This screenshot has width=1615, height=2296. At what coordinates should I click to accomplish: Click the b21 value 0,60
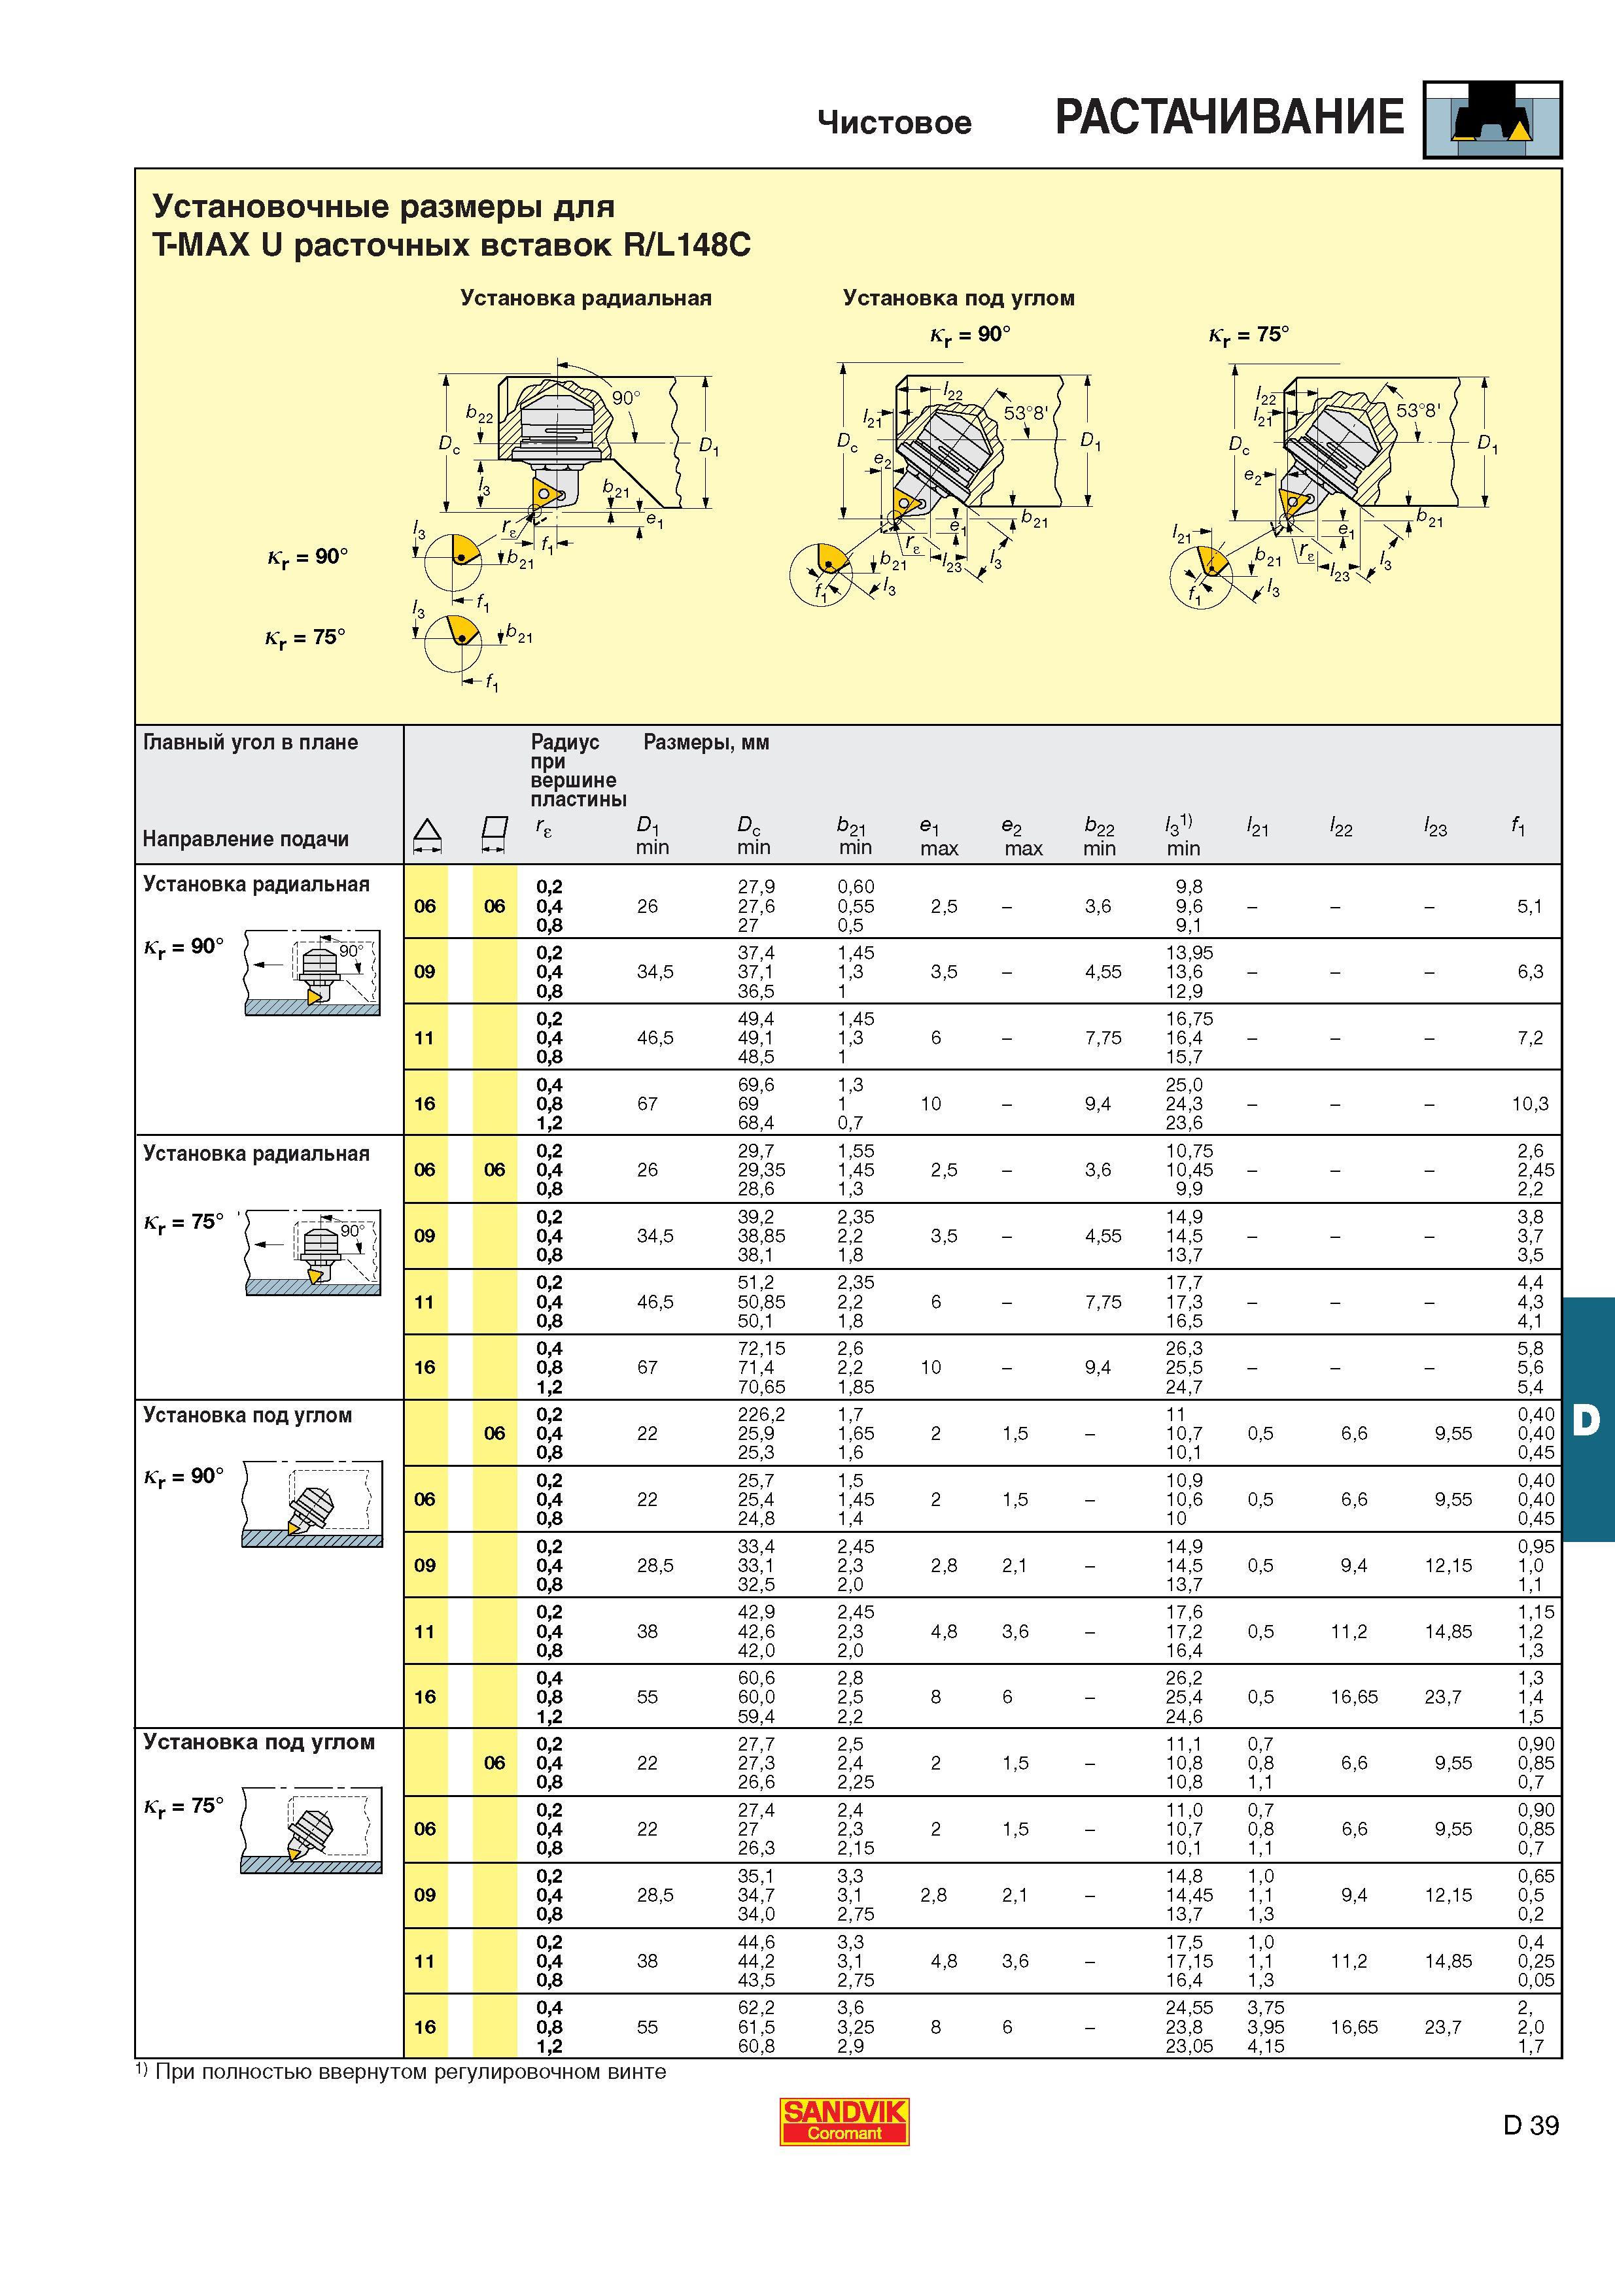(856, 886)
